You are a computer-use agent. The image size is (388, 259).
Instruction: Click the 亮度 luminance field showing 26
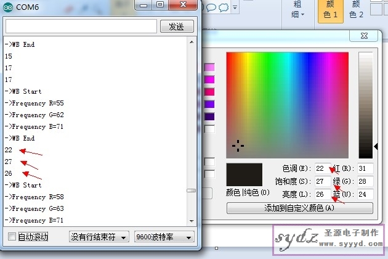click(x=323, y=194)
